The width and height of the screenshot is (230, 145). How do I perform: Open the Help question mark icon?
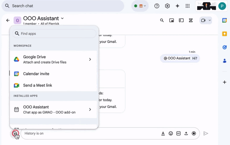click(x=157, y=6)
